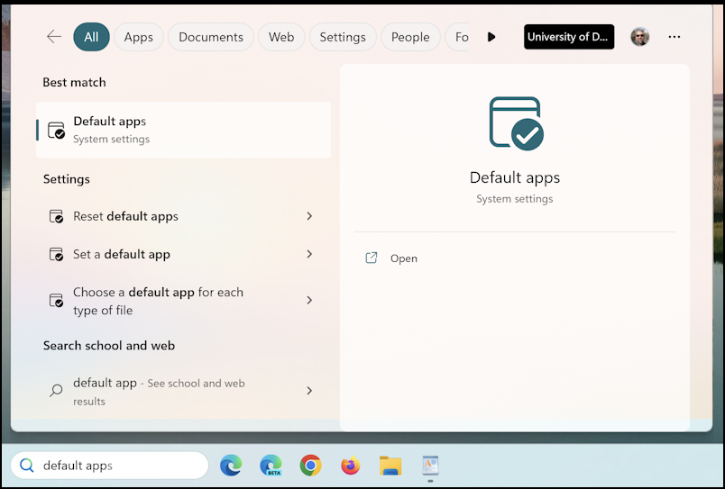The image size is (725, 489).
Task: Open the running document app on taskbar
Action: click(x=430, y=466)
